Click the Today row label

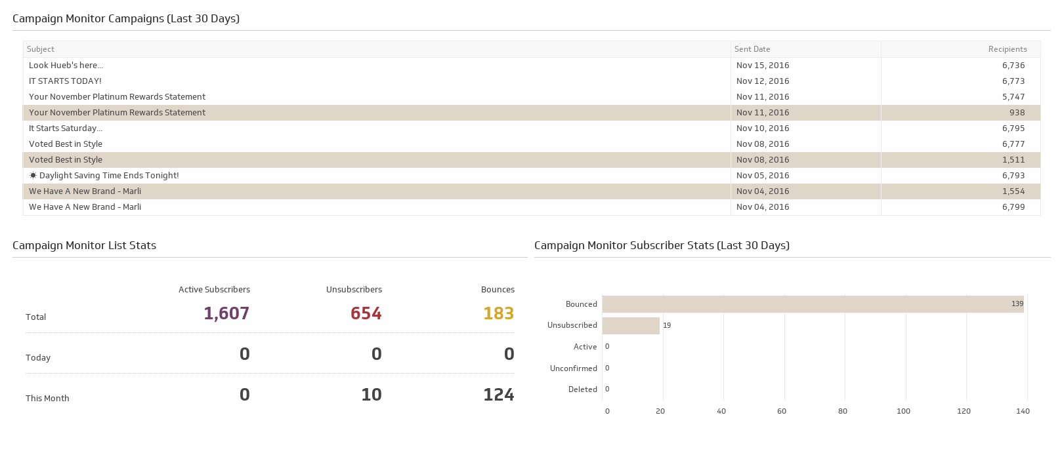pos(38,358)
